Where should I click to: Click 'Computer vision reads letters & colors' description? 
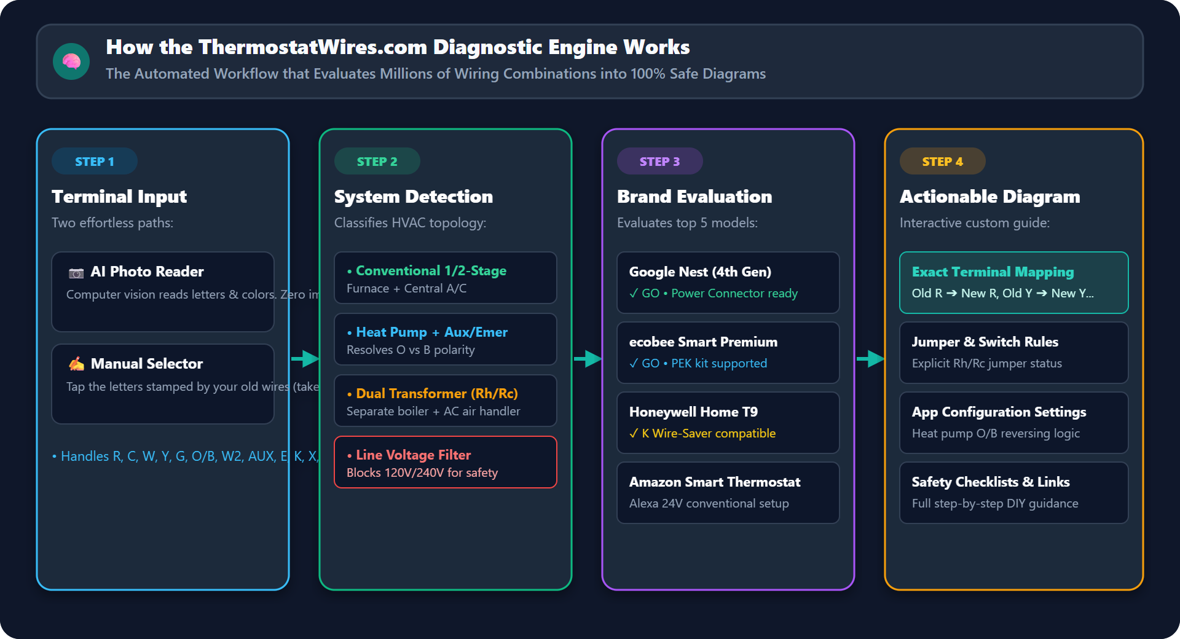coord(192,295)
